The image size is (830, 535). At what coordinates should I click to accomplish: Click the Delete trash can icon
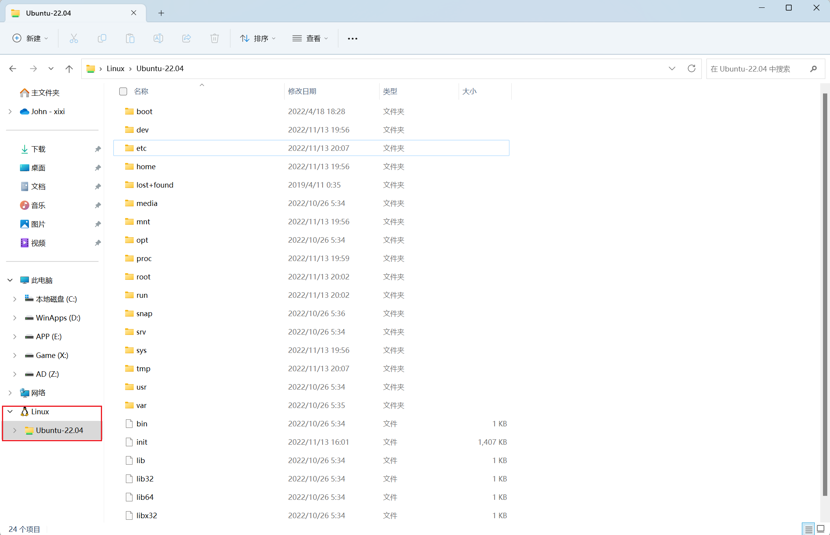215,38
